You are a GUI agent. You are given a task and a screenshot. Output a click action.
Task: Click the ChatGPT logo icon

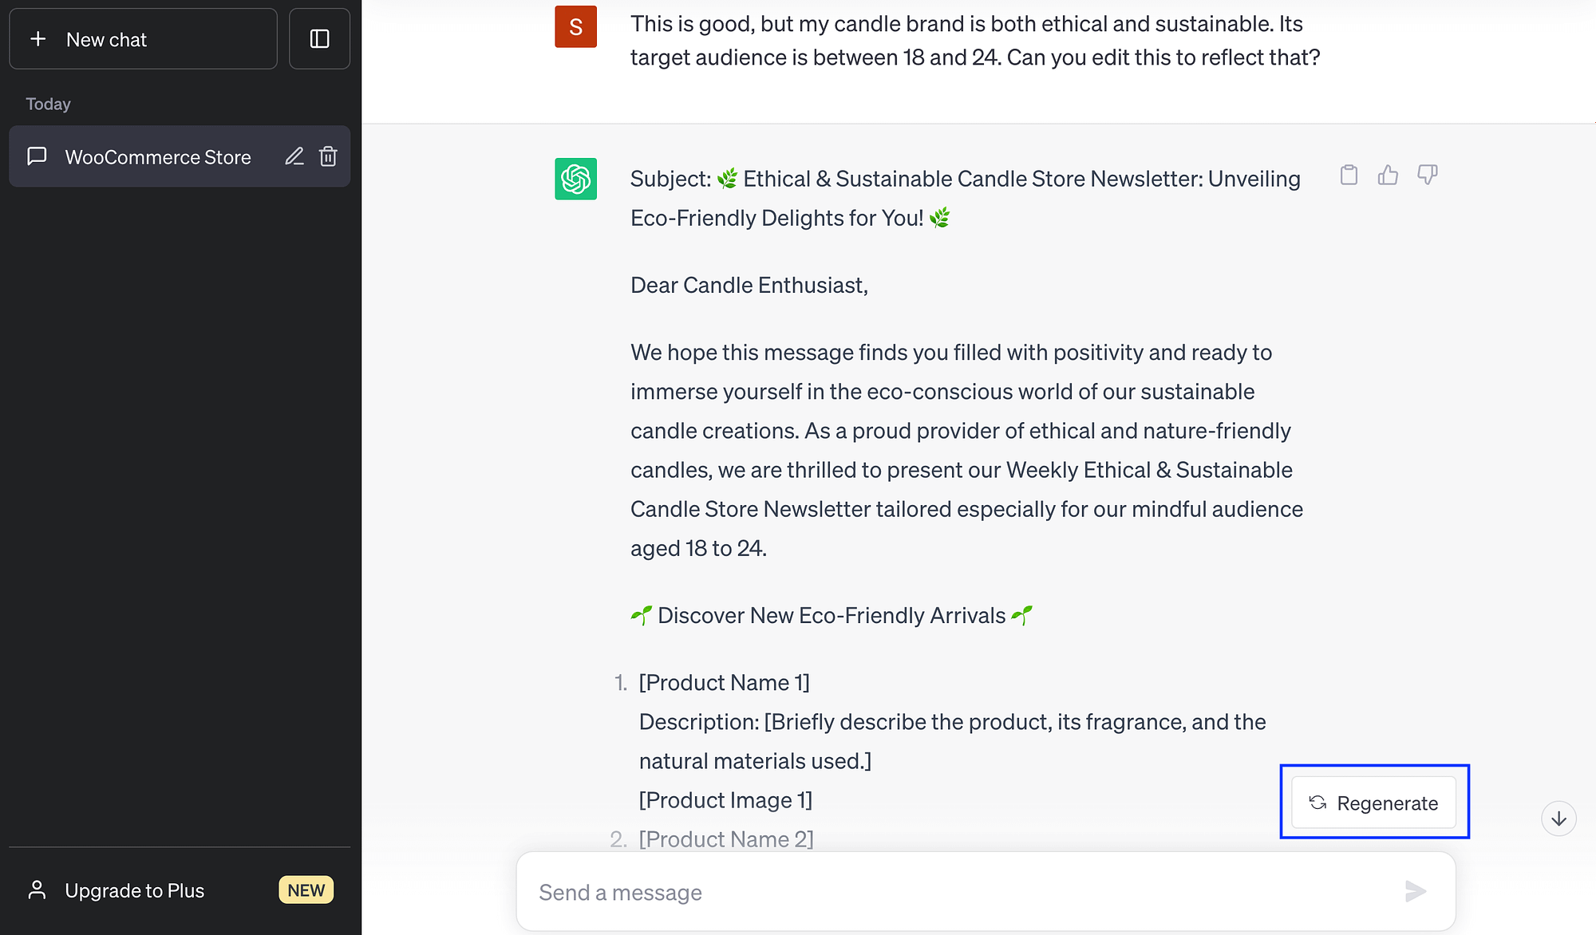pyautogui.click(x=575, y=180)
